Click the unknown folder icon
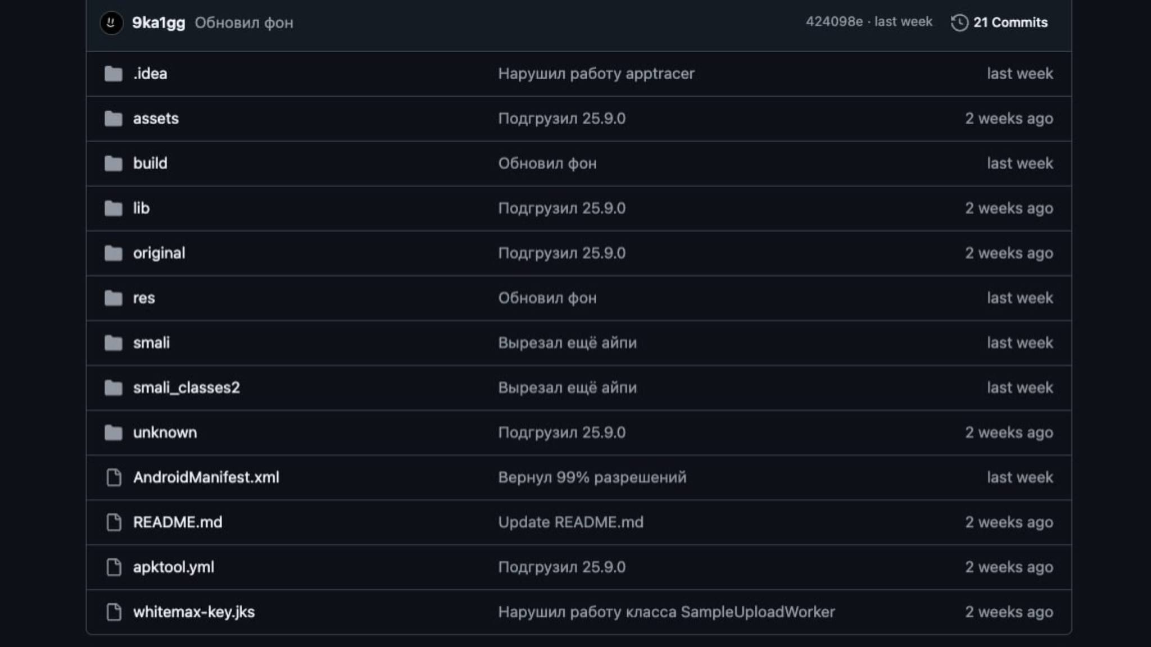Image resolution: width=1151 pixels, height=647 pixels. click(x=114, y=433)
